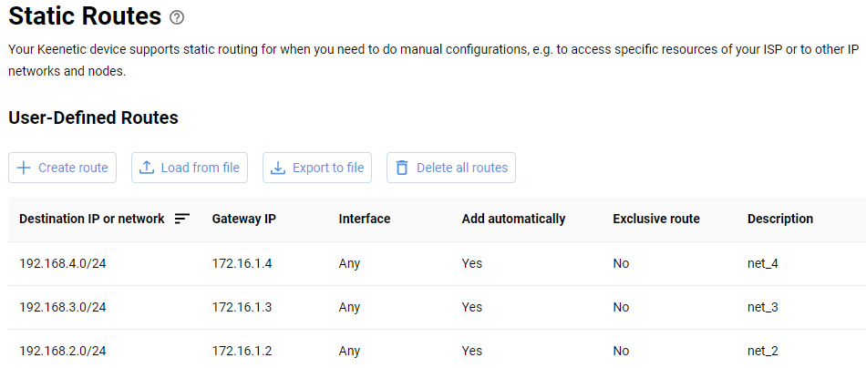Open the net_2 route entry

[762, 351]
